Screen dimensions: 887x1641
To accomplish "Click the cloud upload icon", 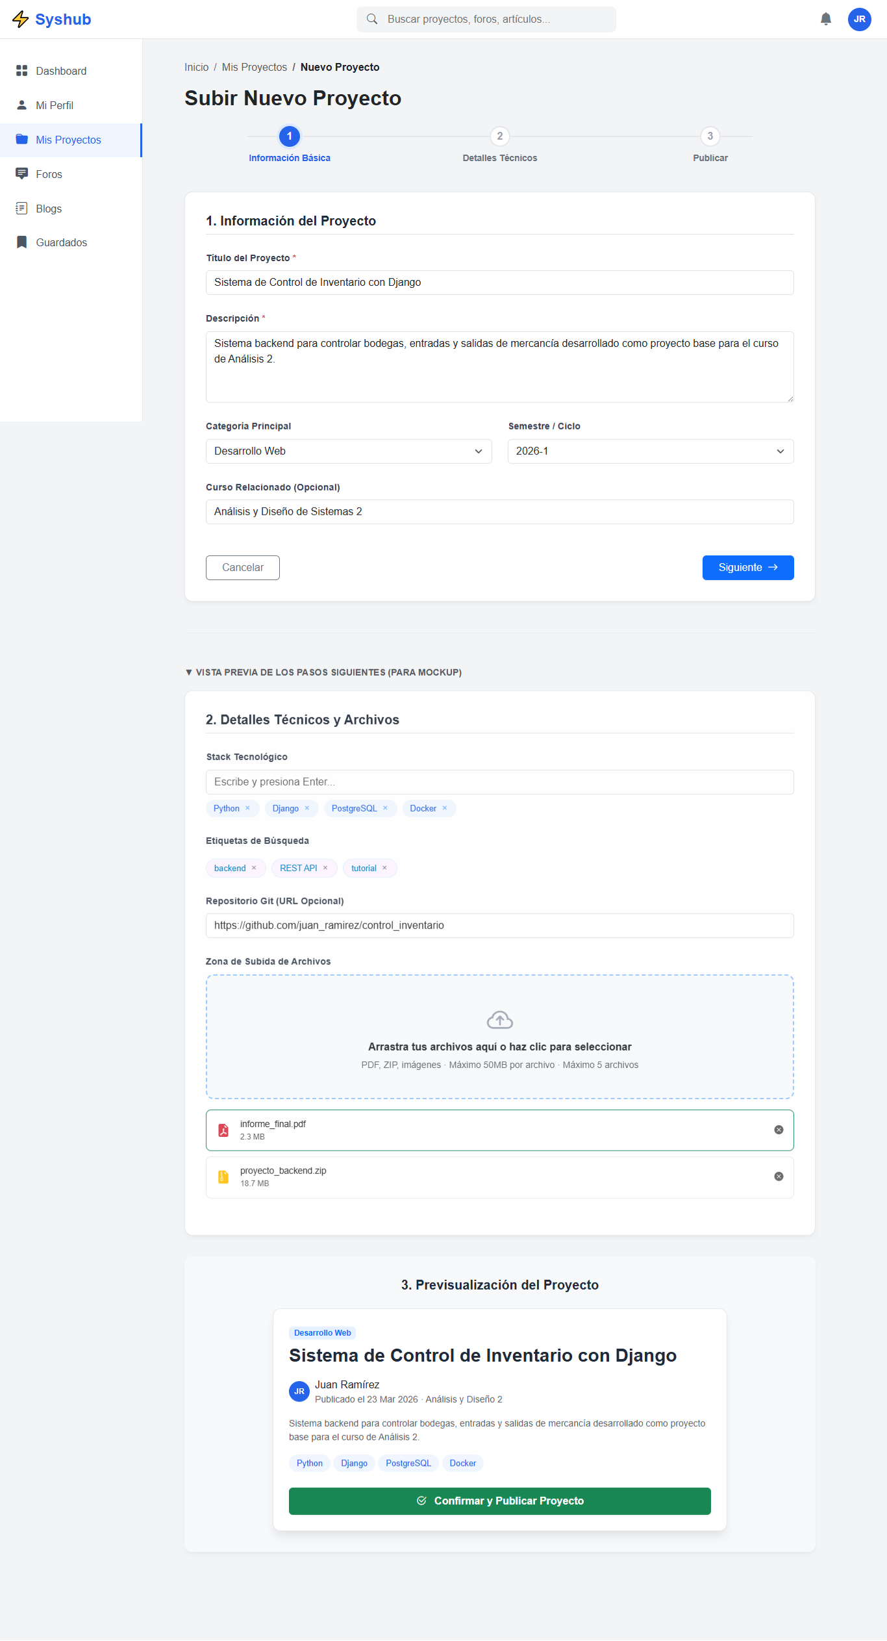I will pyautogui.click(x=500, y=1020).
